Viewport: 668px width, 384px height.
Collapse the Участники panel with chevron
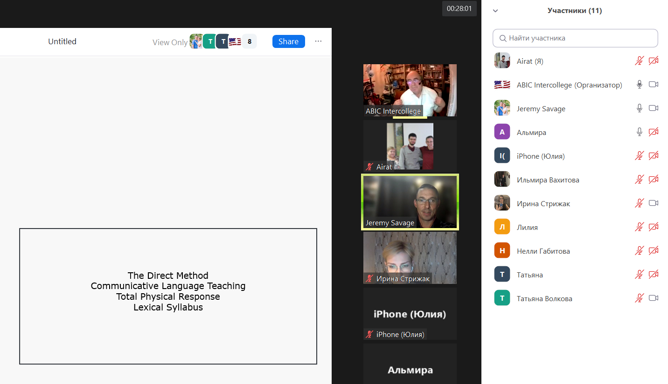pos(495,11)
